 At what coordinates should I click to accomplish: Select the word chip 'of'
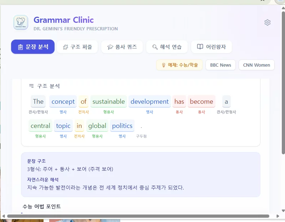[x=83, y=102]
